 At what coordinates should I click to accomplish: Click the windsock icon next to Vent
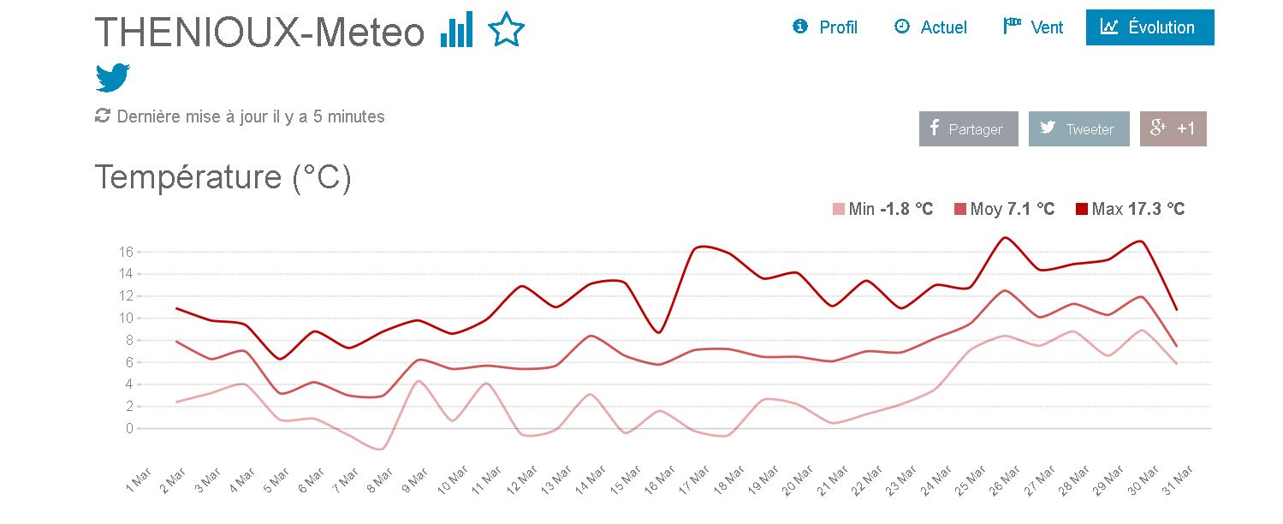click(1013, 26)
